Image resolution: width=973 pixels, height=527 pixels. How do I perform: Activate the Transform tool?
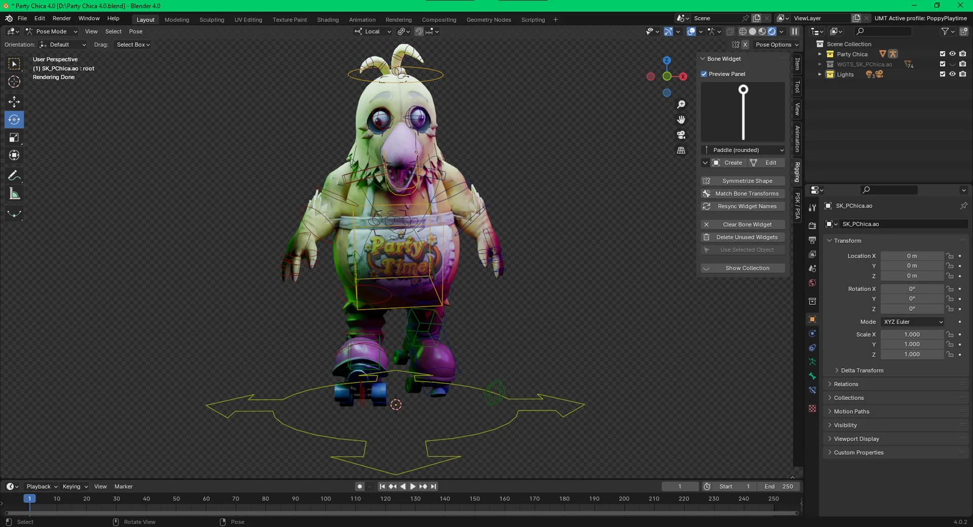coord(14,155)
